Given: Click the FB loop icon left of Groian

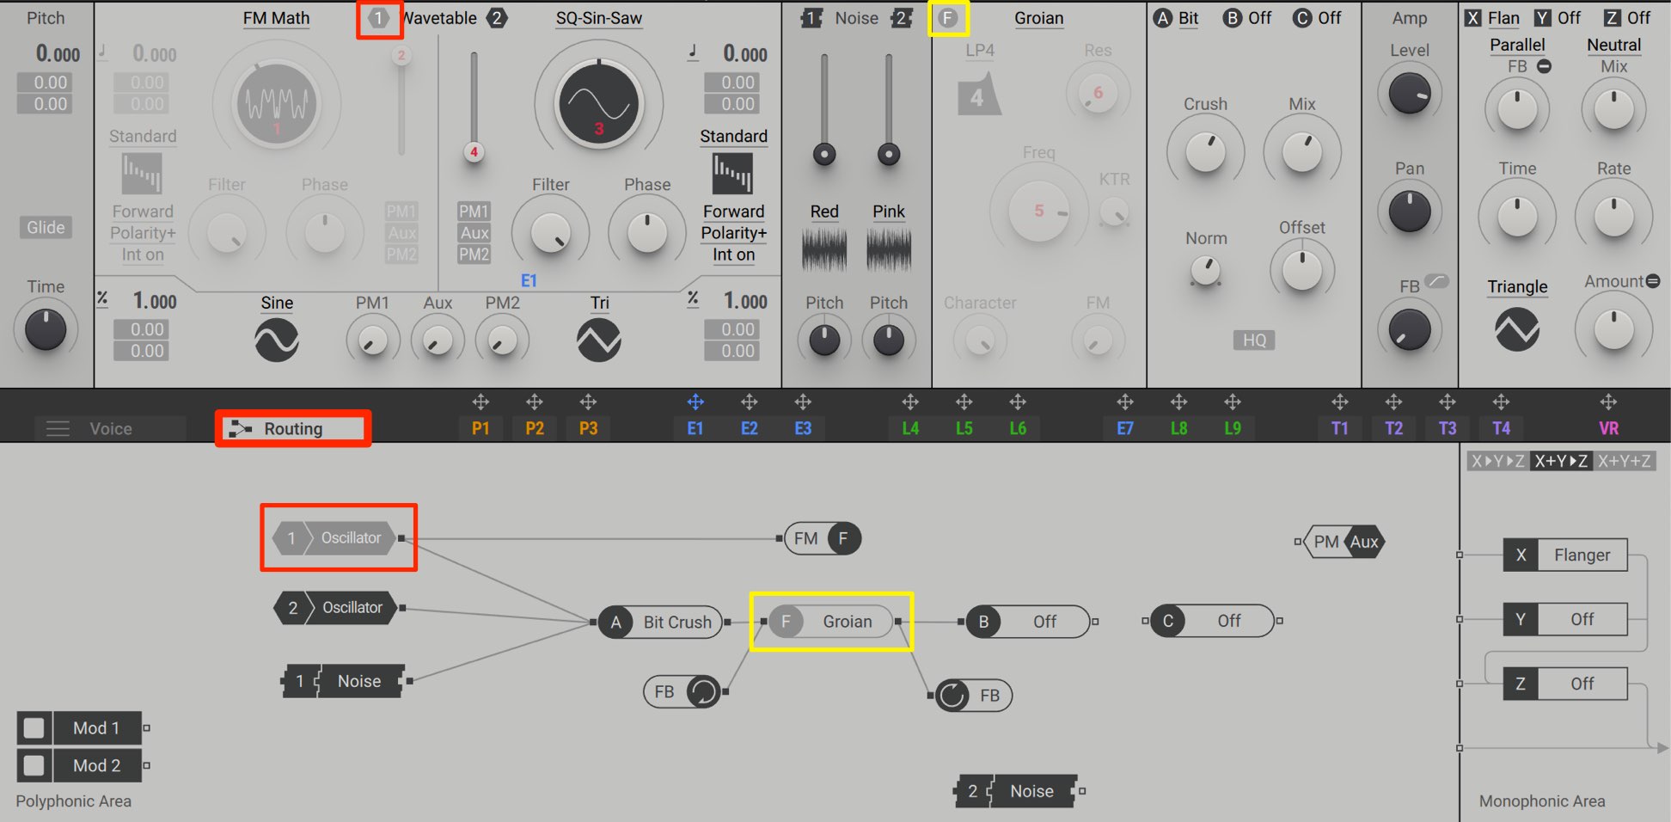Looking at the screenshot, I should [704, 691].
